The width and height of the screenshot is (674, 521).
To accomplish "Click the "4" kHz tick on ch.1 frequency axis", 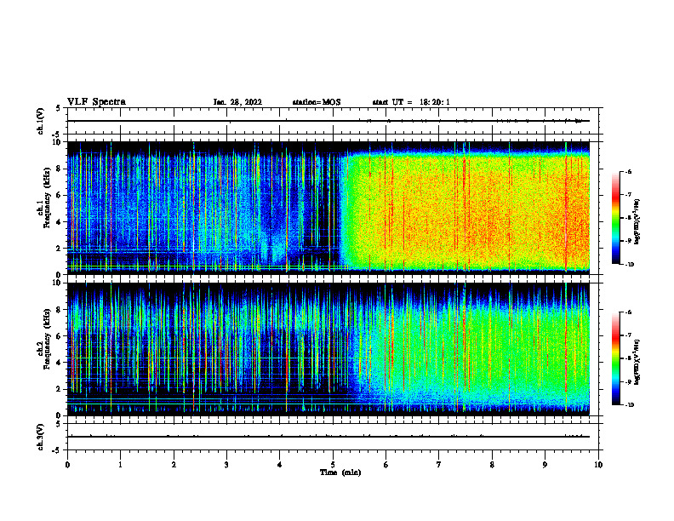I will tap(59, 222).
